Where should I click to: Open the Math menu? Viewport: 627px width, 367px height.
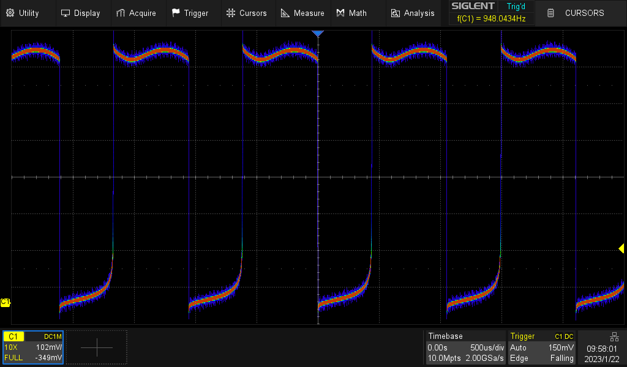[351, 13]
